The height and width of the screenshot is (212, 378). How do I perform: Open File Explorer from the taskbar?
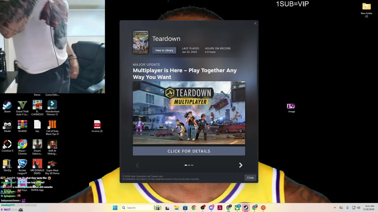pos(176,208)
